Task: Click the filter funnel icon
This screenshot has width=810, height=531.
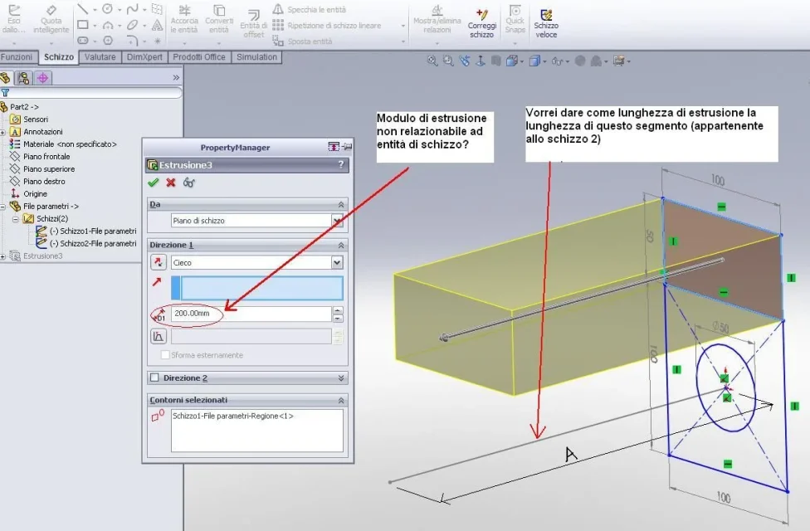Action: pos(5,93)
